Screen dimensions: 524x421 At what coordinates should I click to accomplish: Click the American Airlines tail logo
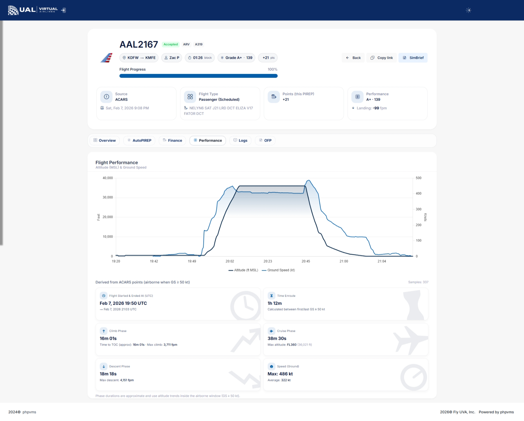[x=106, y=58]
